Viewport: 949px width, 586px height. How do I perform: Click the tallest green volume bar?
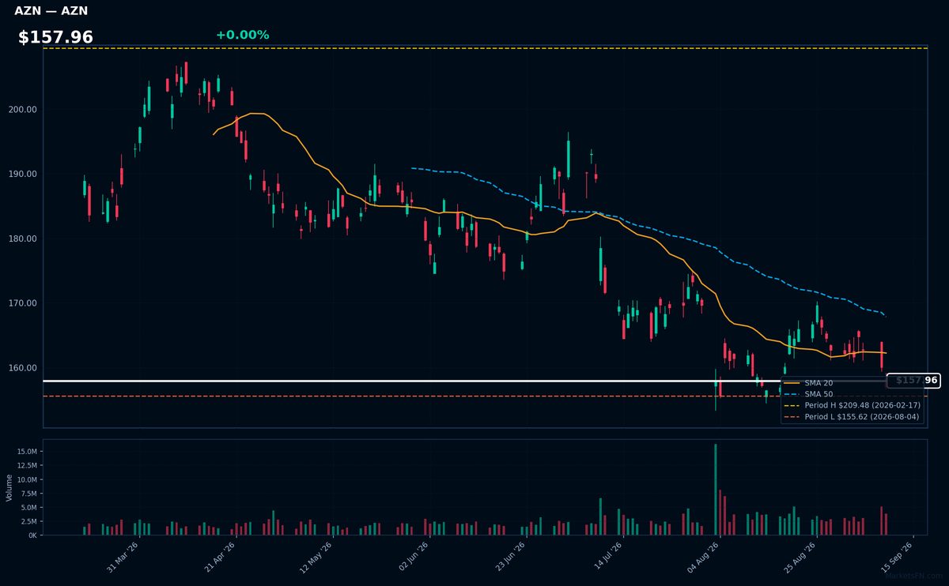coord(716,490)
